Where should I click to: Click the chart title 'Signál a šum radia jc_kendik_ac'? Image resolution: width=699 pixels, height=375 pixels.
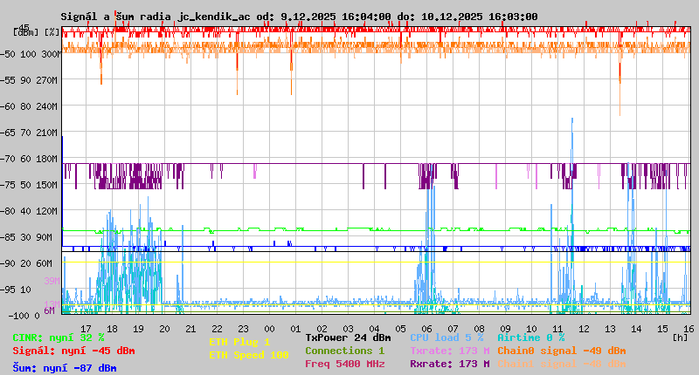tap(156, 17)
